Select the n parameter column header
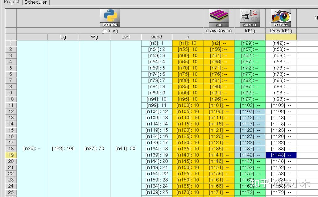The image size is (318, 197). pos(188,37)
